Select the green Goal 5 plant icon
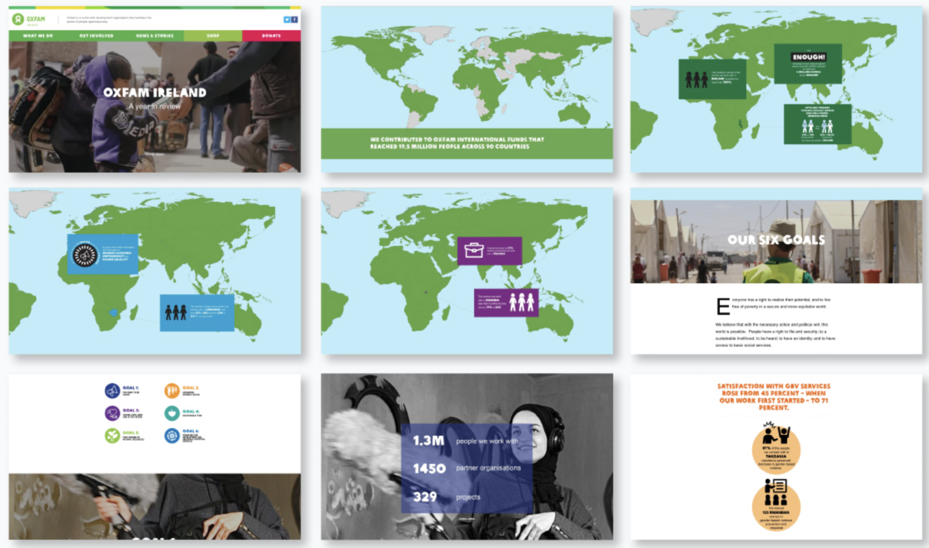Screen dimensions: 929x548 click(x=112, y=435)
